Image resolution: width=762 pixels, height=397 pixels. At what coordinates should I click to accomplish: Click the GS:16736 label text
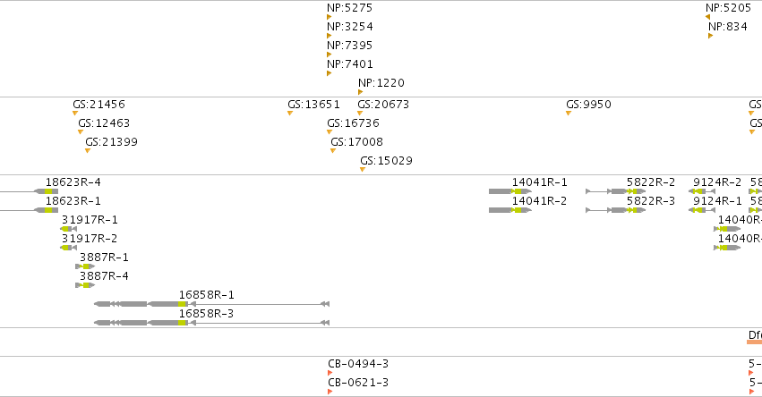pyautogui.click(x=354, y=123)
